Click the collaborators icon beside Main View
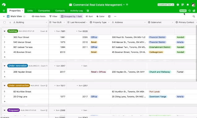197x118 pixels. (24, 16)
